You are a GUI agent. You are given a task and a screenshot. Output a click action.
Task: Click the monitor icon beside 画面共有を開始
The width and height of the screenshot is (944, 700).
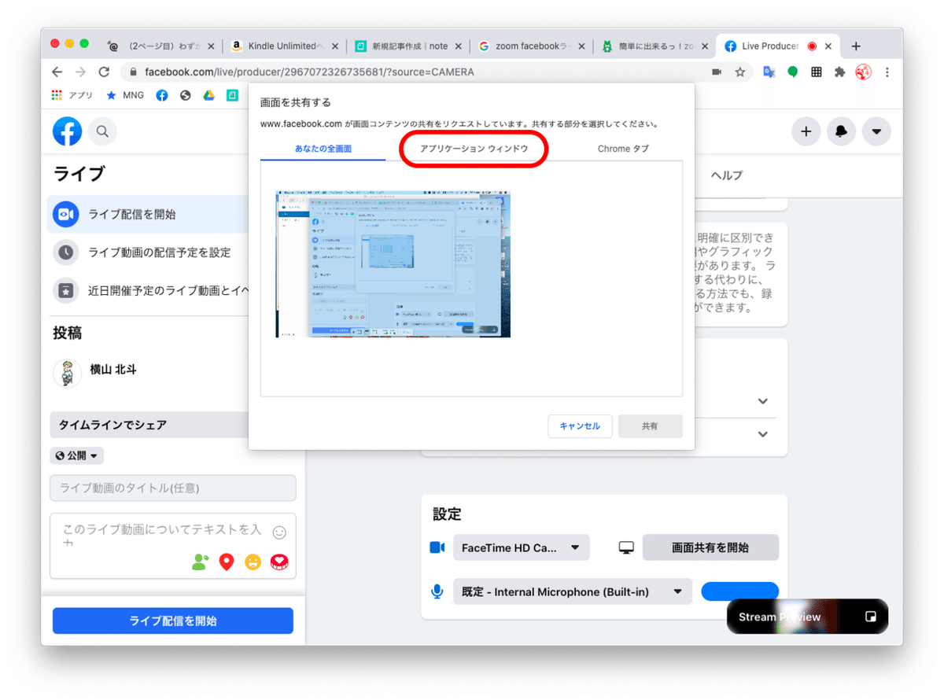tap(625, 547)
